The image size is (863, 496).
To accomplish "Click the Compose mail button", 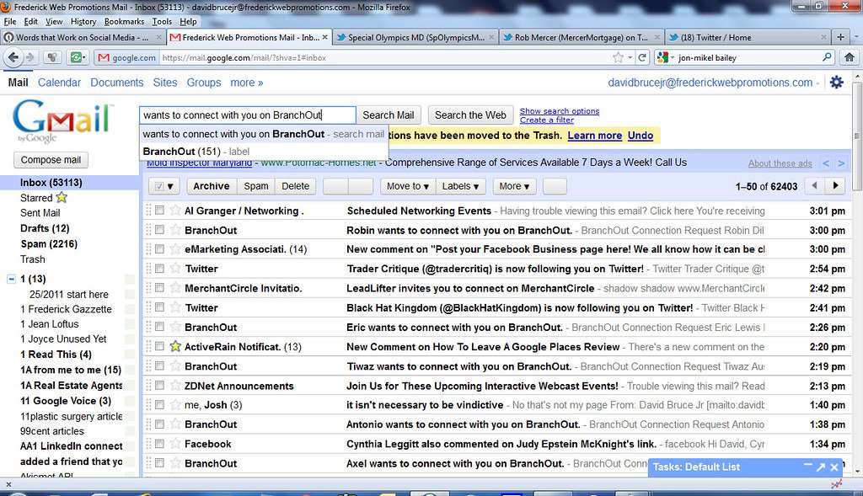I will coord(51,160).
